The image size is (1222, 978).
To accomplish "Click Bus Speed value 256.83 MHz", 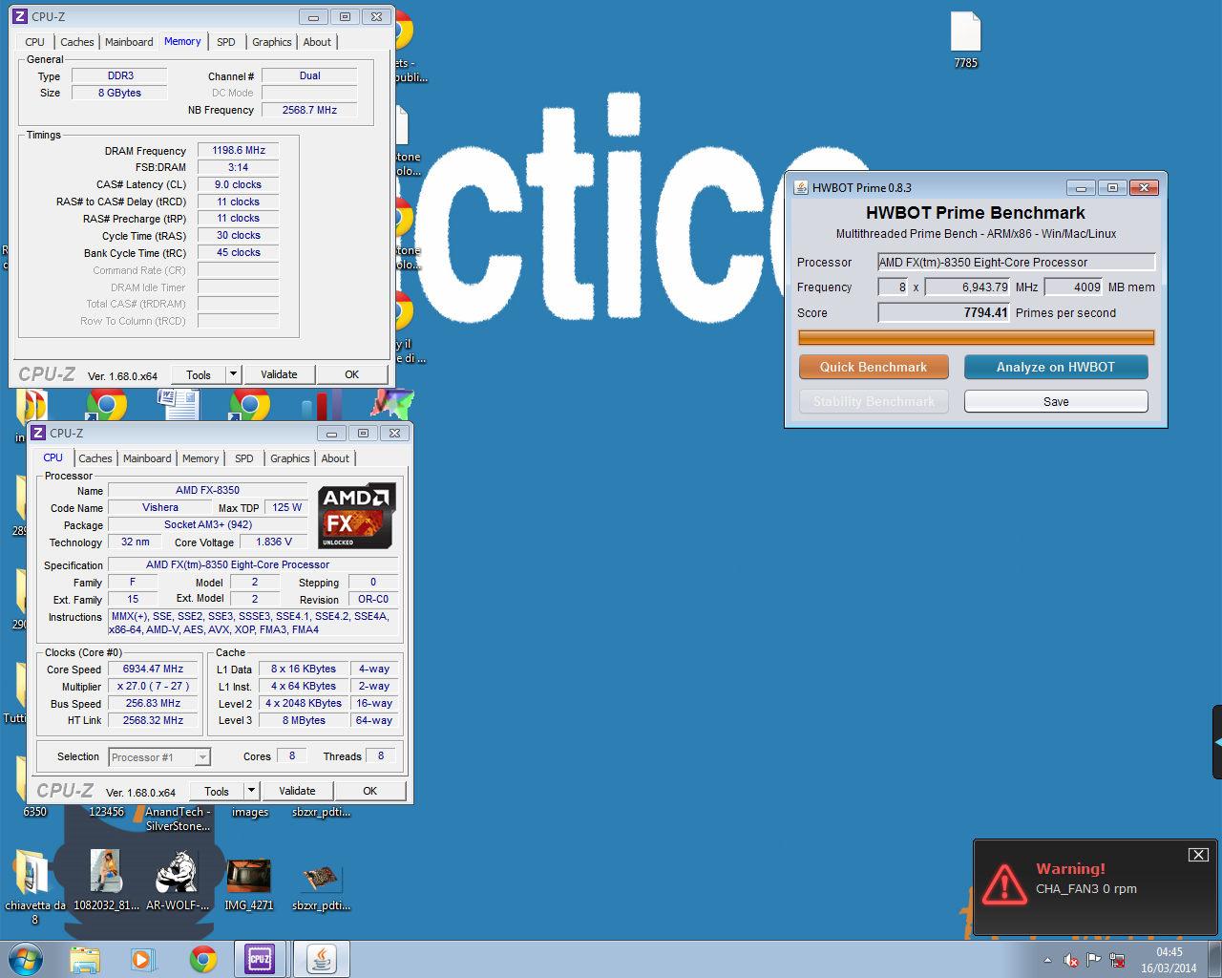I will (x=153, y=703).
